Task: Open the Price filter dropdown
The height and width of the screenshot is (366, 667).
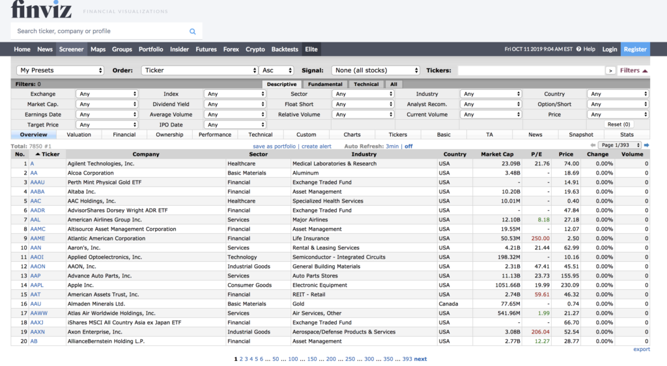Action: 617,115
